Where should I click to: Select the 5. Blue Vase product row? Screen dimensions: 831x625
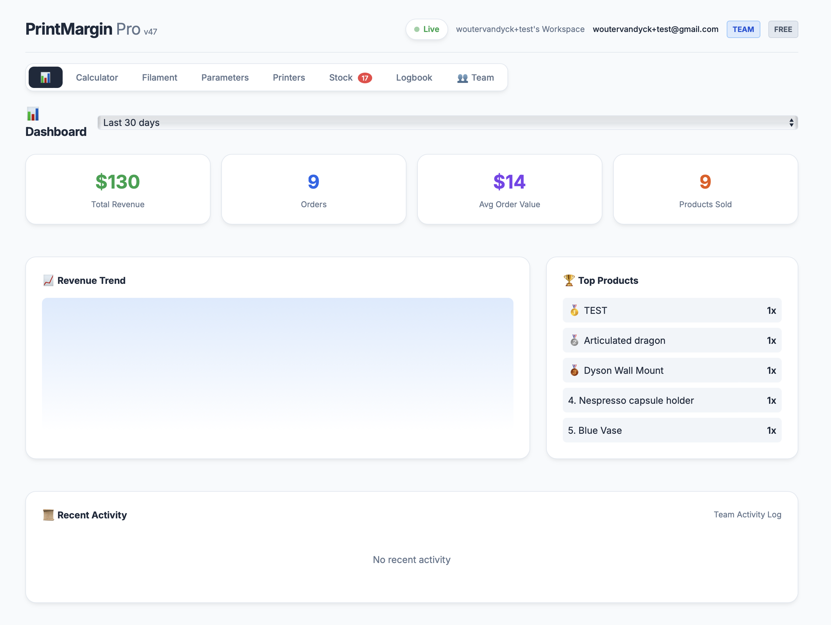(x=672, y=430)
